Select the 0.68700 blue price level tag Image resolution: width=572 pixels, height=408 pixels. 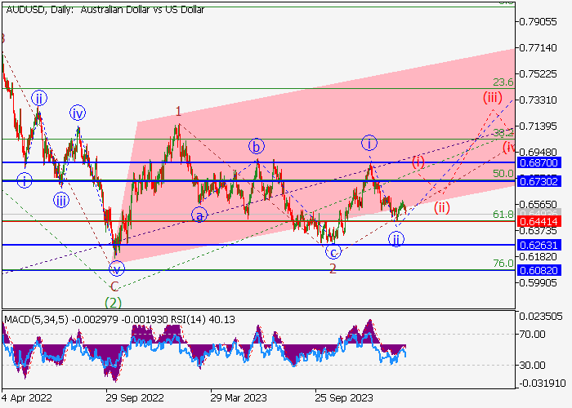coord(538,162)
